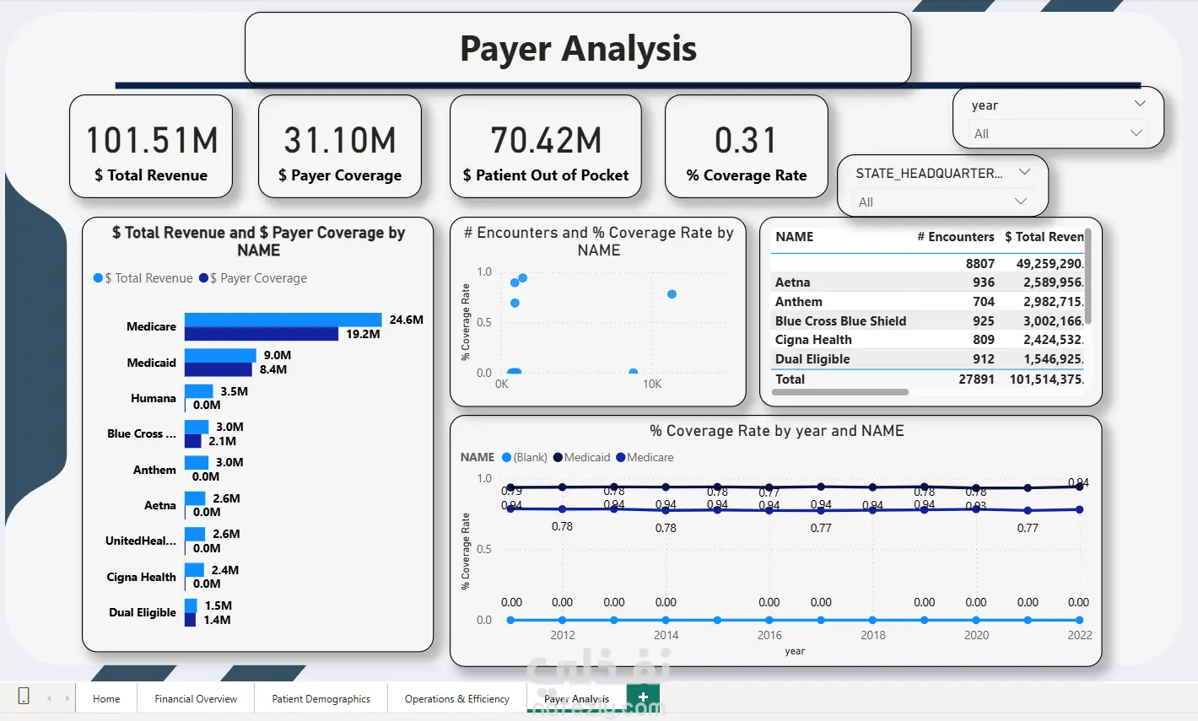Expand the year slicer header chevron
Screen dimensions: 1198x721
tap(1140, 104)
